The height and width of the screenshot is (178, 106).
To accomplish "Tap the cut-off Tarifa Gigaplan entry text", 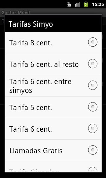I will point(34,171).
